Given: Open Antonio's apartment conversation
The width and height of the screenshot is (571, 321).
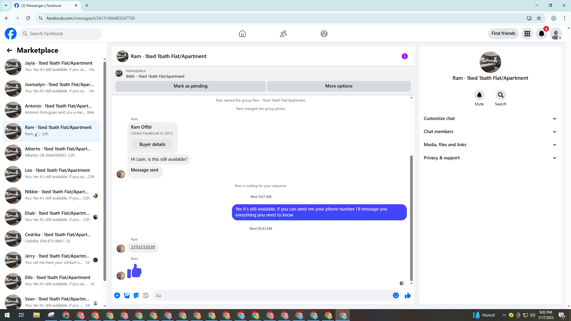Looking at the screenshot, I should (x=51, y=110).
